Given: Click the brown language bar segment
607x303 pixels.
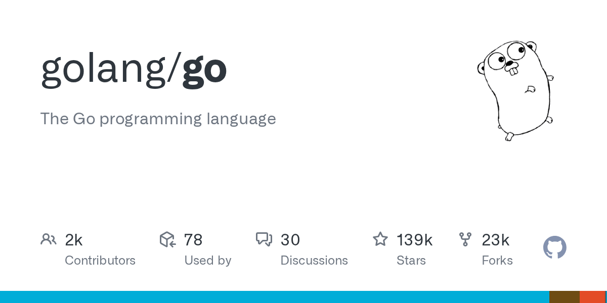Looking at the screenshot, I should click(x=565, y=297).
